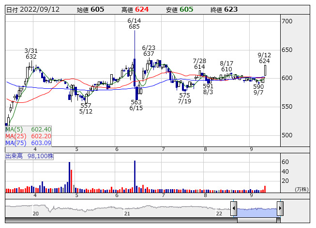Click the 9/12 624 latest high annotation
316x228 pixels.
264,58
